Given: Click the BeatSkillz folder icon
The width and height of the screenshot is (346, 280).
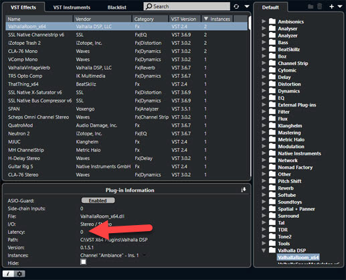Looking at the screenshot, I should click(272, 49).
